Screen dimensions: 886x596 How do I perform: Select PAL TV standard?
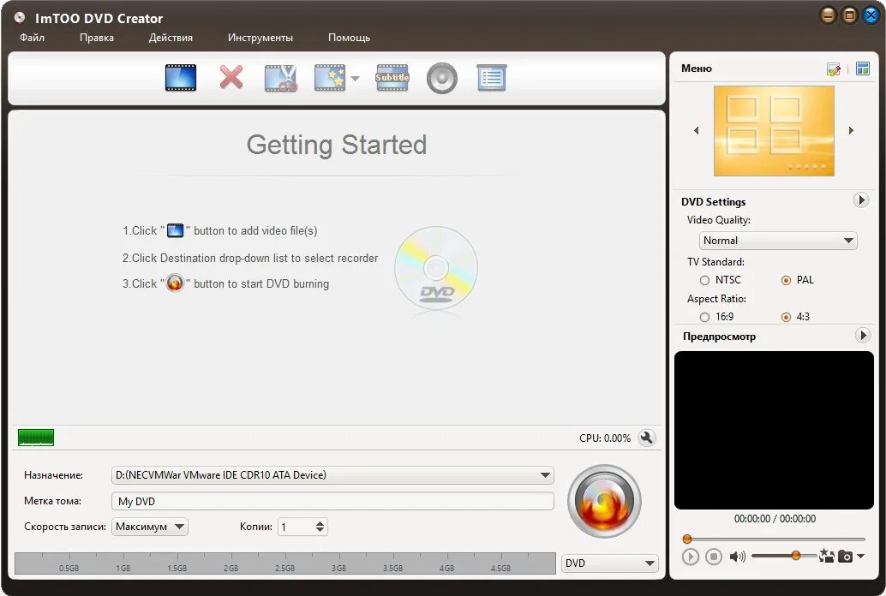pyautogui.click(x=786, y=280)
